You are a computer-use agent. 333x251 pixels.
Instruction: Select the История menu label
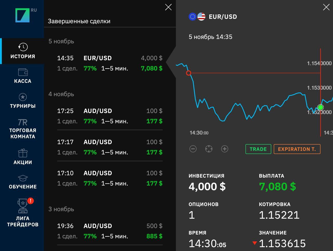[x=23, y=56]
